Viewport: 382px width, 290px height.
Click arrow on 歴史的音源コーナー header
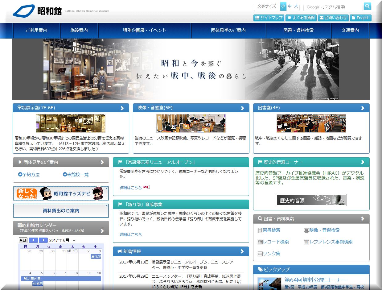click(363, 162)
